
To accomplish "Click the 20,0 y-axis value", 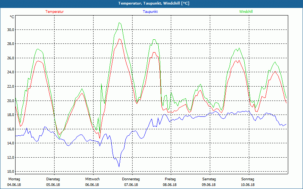I will [x=11, y=101].
